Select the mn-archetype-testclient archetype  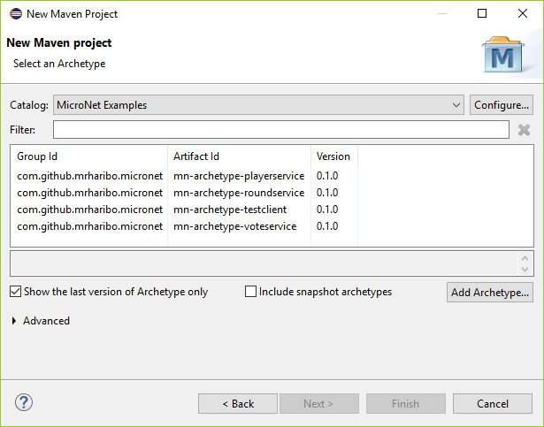(230, 210)
